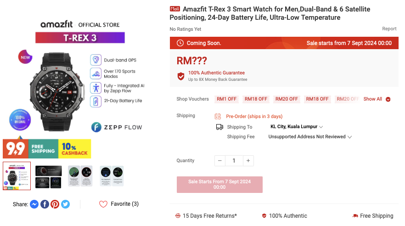The height and width of the screenshot is (226, 405).
Task: Open the KL City, Kuala Lumpur dropdown
Action: (x=297, y=127)
